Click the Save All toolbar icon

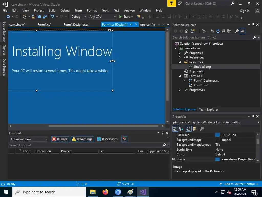click(45, 17)
